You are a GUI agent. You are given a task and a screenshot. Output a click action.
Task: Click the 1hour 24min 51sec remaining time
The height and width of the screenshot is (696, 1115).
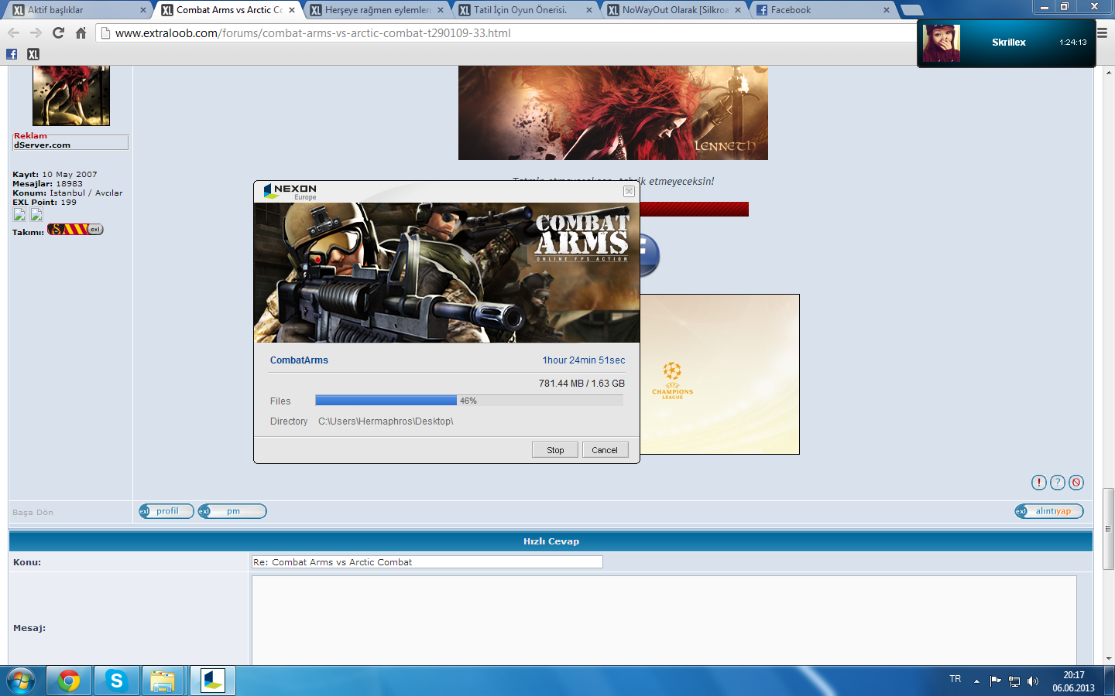coord(584,360)
